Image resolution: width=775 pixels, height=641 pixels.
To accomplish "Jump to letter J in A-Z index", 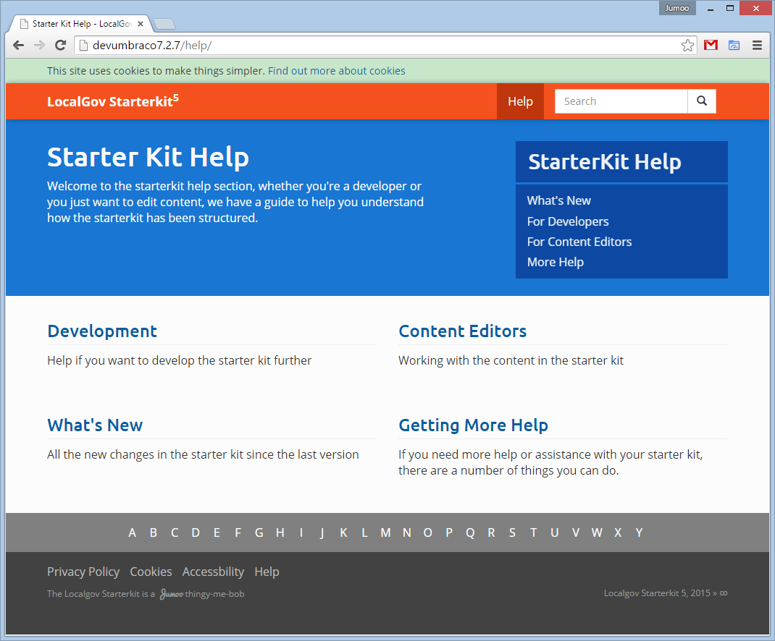I will [x=322, y=533].
